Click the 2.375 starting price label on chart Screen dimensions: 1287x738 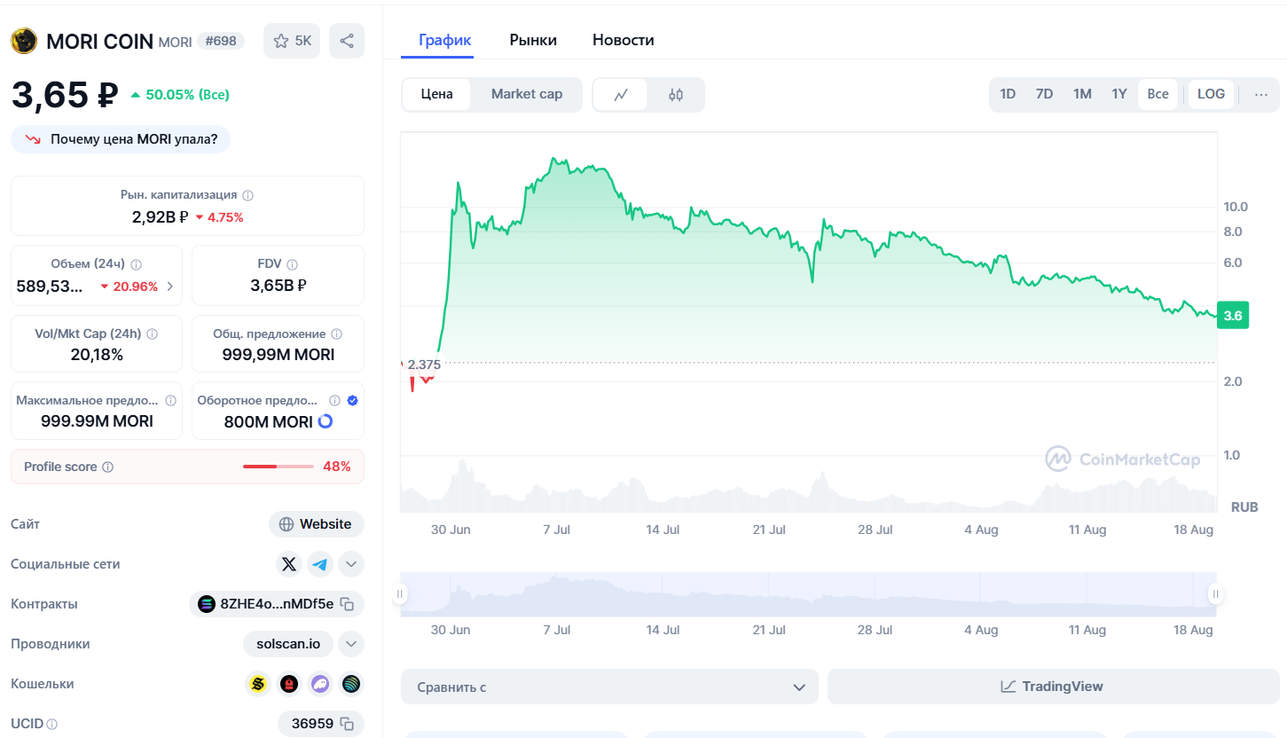(424, 364)
